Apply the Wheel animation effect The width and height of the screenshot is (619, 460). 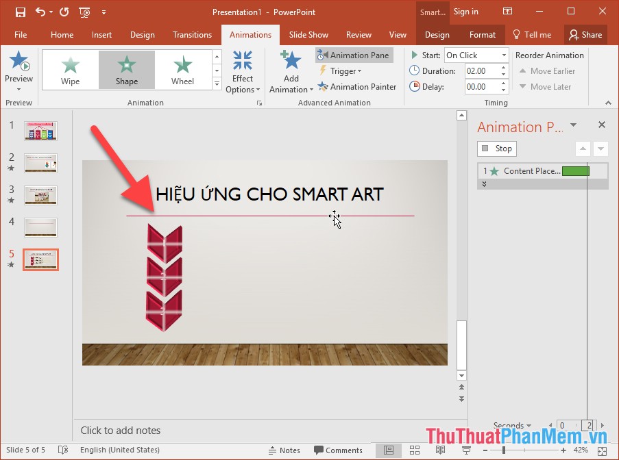pos(182,69)
